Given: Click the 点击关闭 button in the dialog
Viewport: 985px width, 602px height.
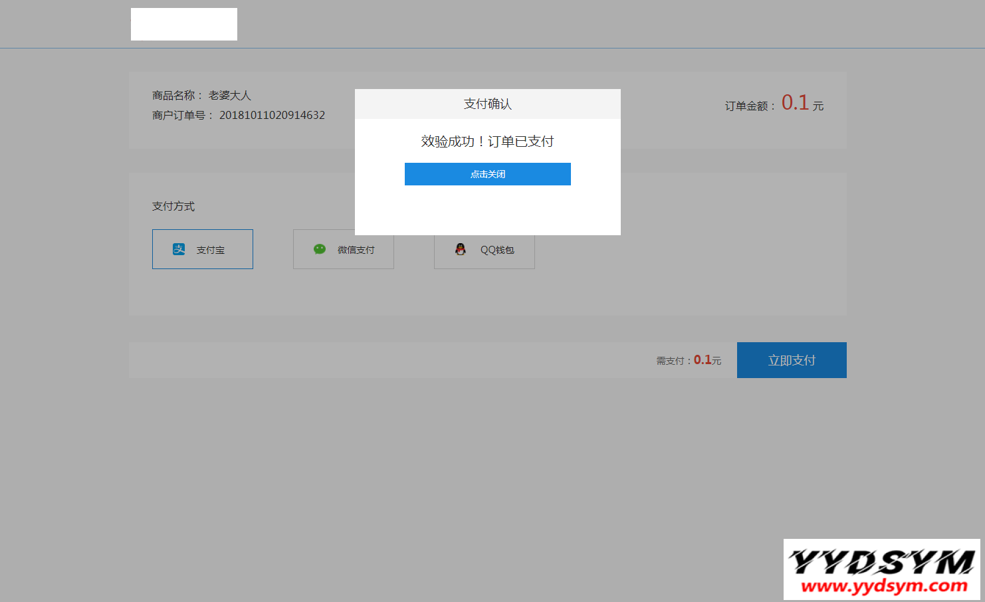Looking at the screenshot, I should [x=487, y=174].
